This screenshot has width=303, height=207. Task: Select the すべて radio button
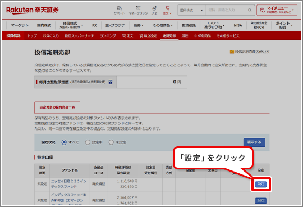(x=64, y=142)
